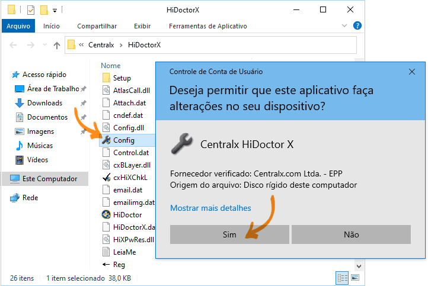428x286 pixels.
Task: Expand the hidden path chevron in address bar
Action: click(81, 45)
